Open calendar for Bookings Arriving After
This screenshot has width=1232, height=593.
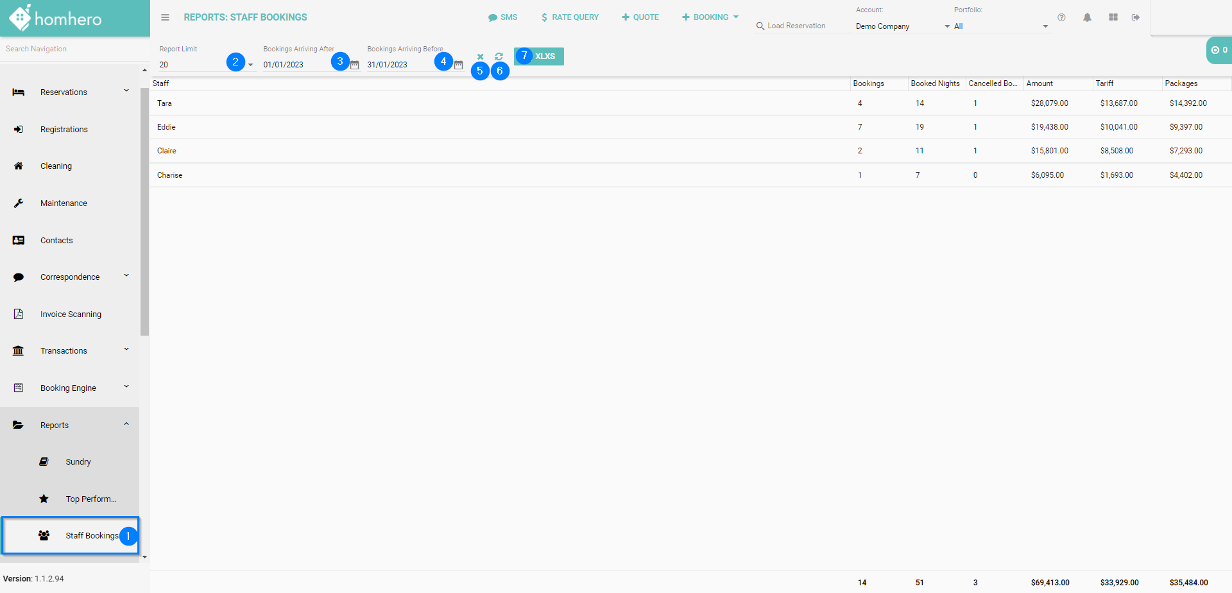pyautogui.click(x=354, y=65)
